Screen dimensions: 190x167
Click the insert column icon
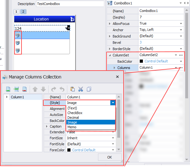(16, 89)
